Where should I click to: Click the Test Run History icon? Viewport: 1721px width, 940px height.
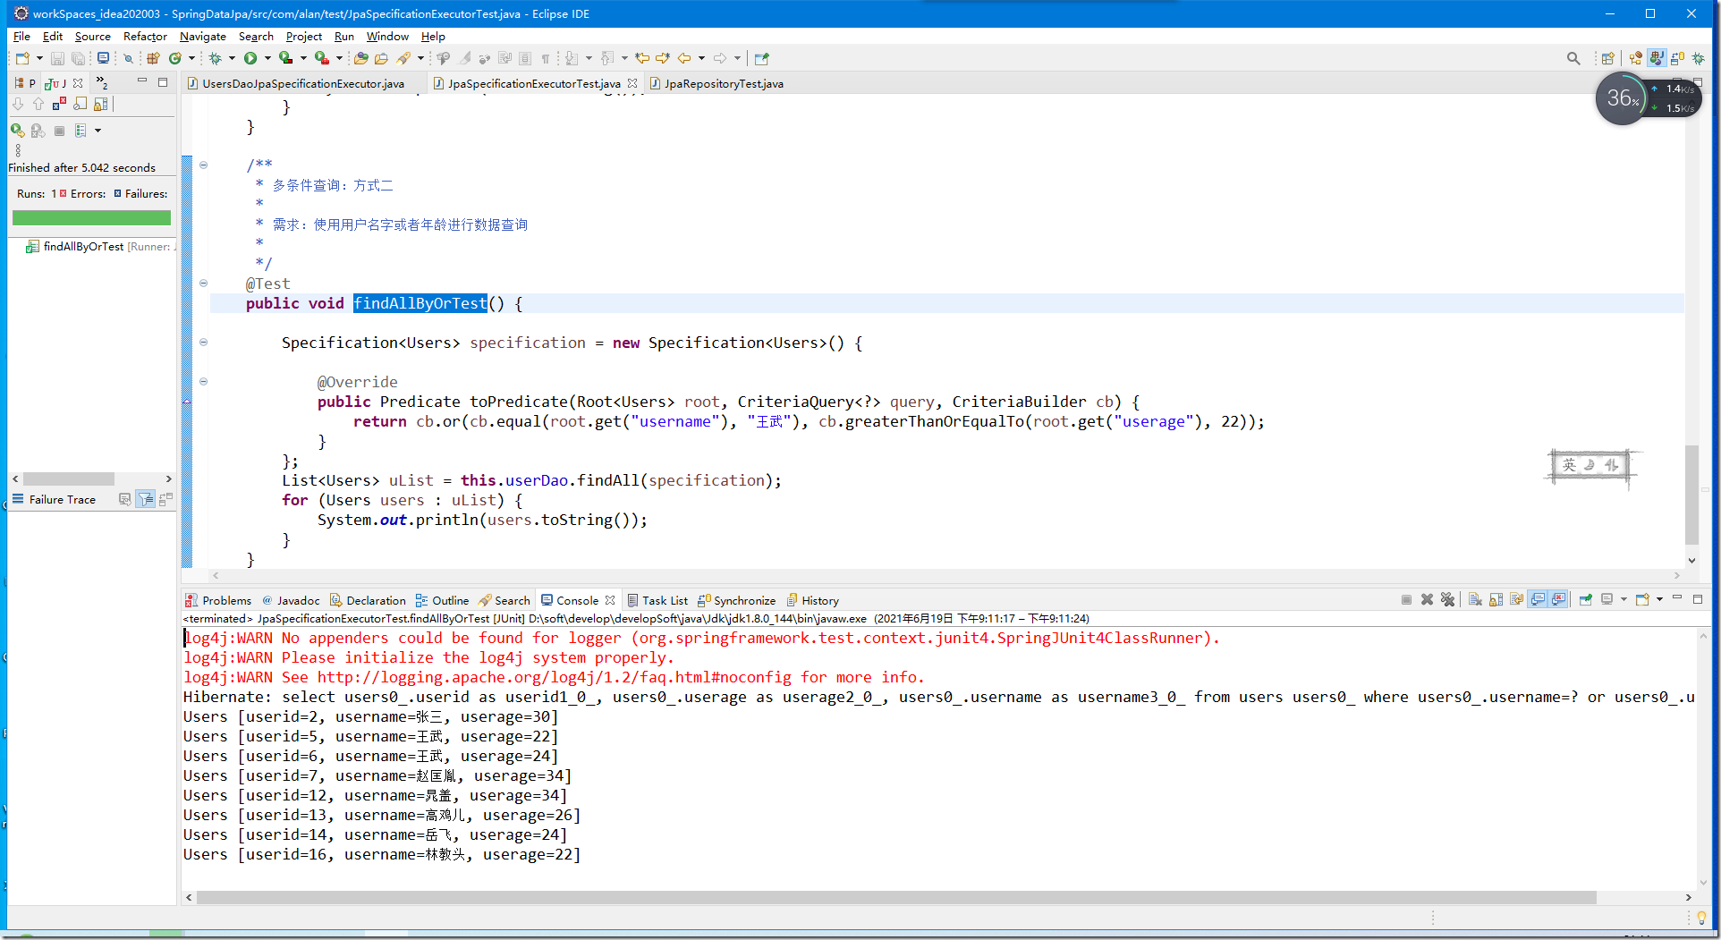point(81,131)
